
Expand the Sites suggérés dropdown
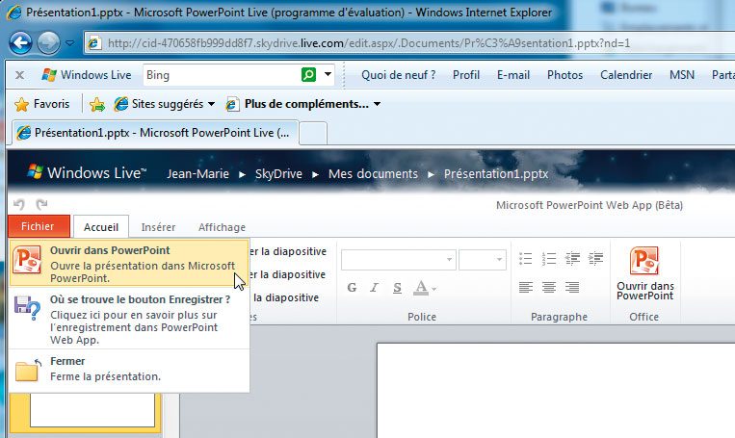(x=211, y=104)
